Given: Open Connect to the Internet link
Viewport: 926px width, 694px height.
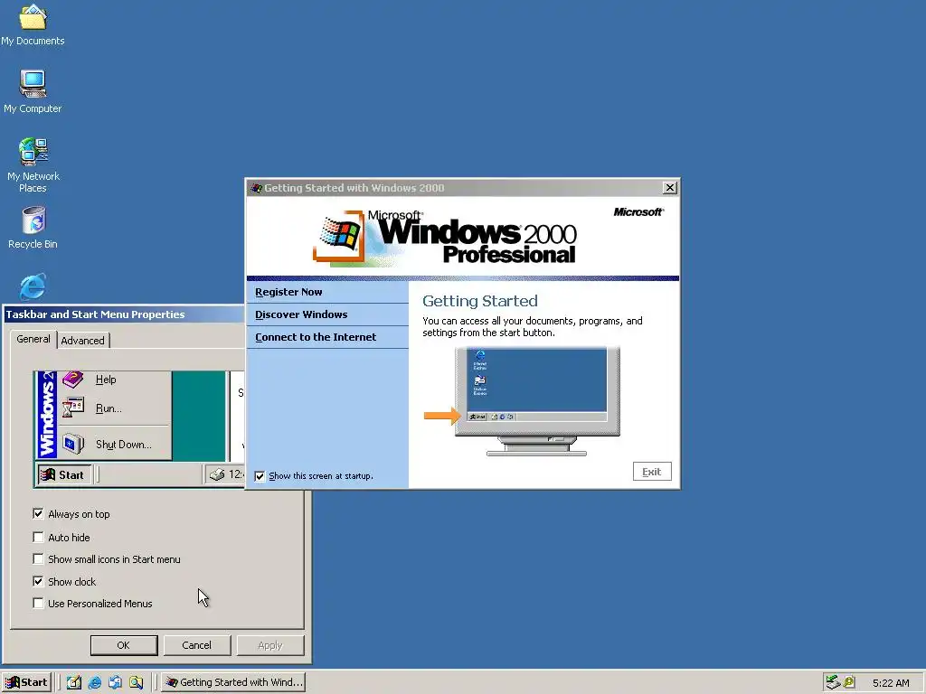Looking at the screenshot, I should point(316,337).
